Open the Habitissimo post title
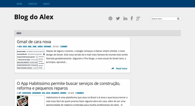The width and height of the screenshot is (195, 106). point(69,86)
